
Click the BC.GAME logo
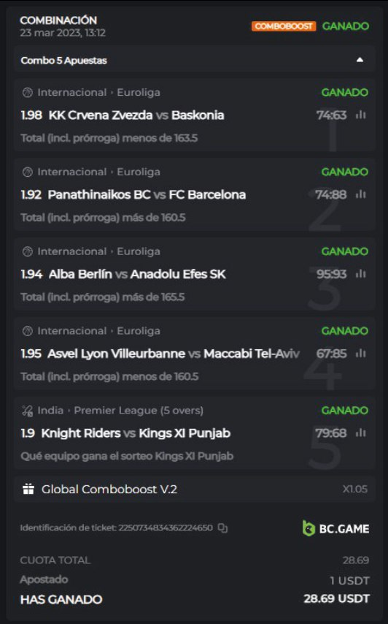(x=335, y=528)
